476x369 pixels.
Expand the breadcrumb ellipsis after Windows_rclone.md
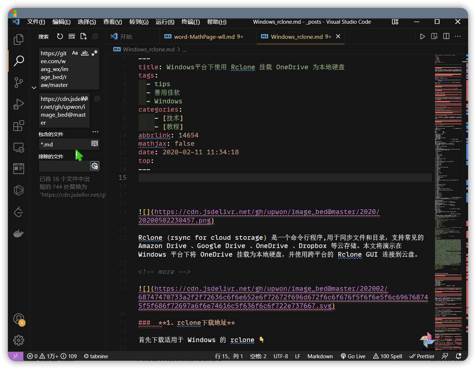point(184,50)
